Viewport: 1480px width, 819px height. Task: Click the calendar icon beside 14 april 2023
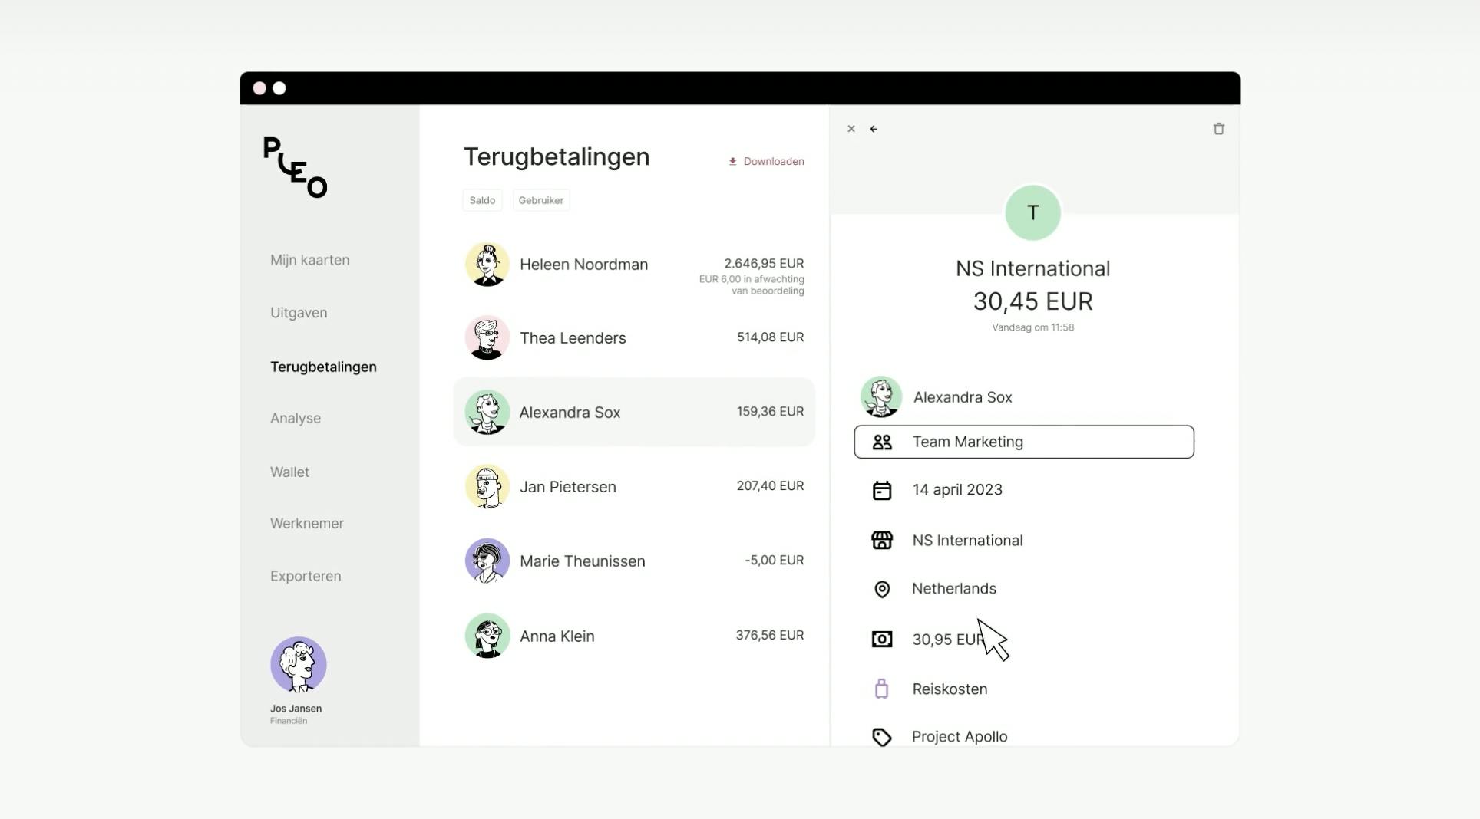(882, 490)
